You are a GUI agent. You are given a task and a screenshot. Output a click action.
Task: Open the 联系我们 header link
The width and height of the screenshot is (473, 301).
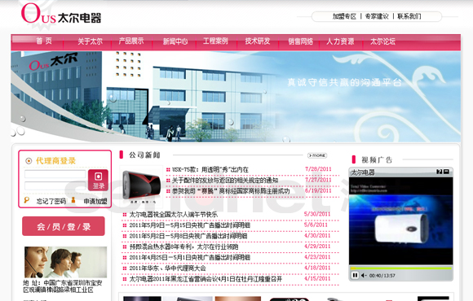(409, 16)
